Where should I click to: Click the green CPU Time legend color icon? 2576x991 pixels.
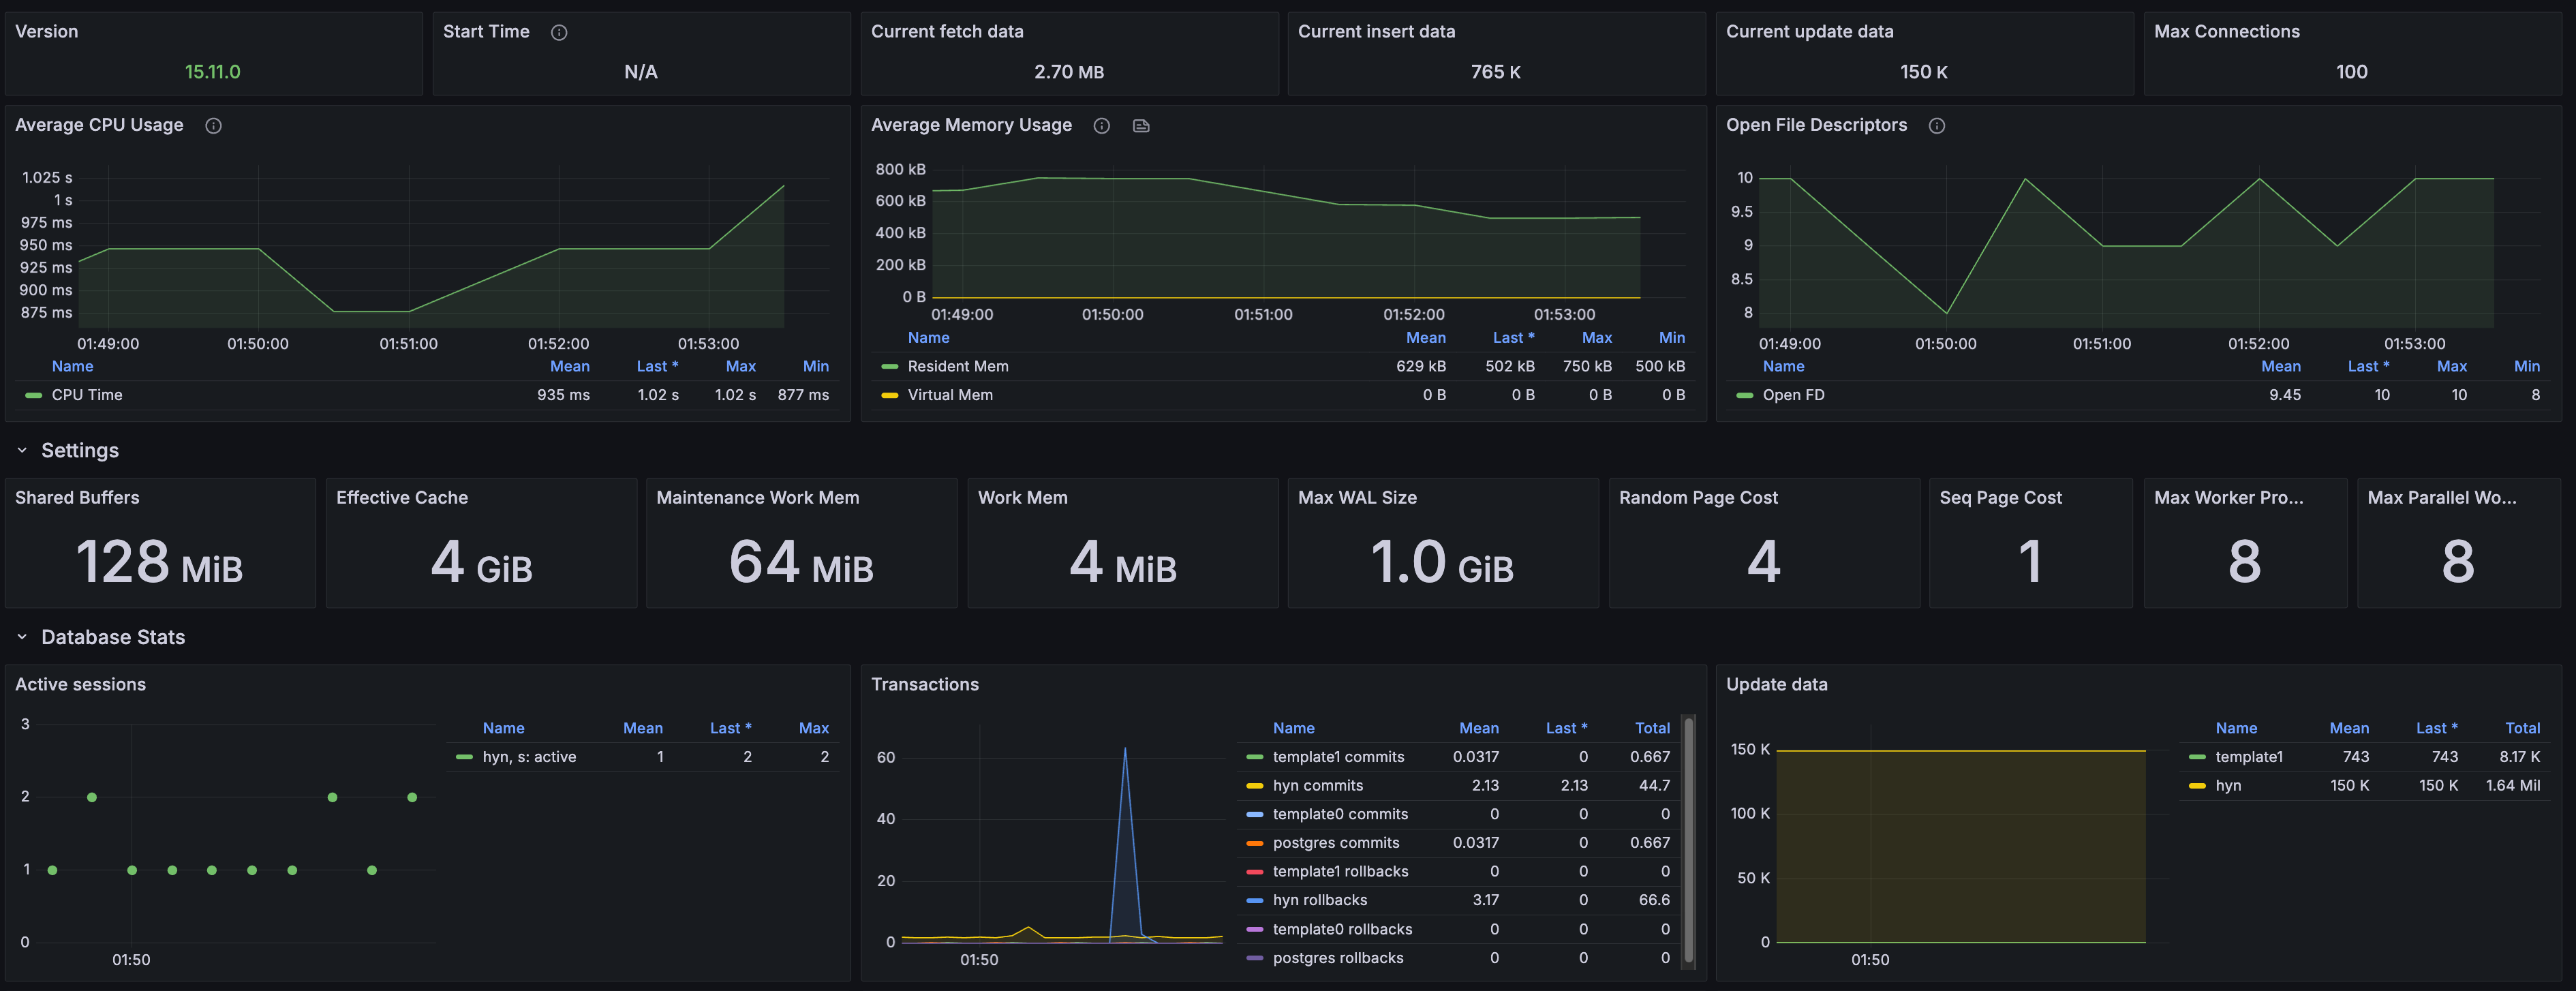[x=34, y=395]
